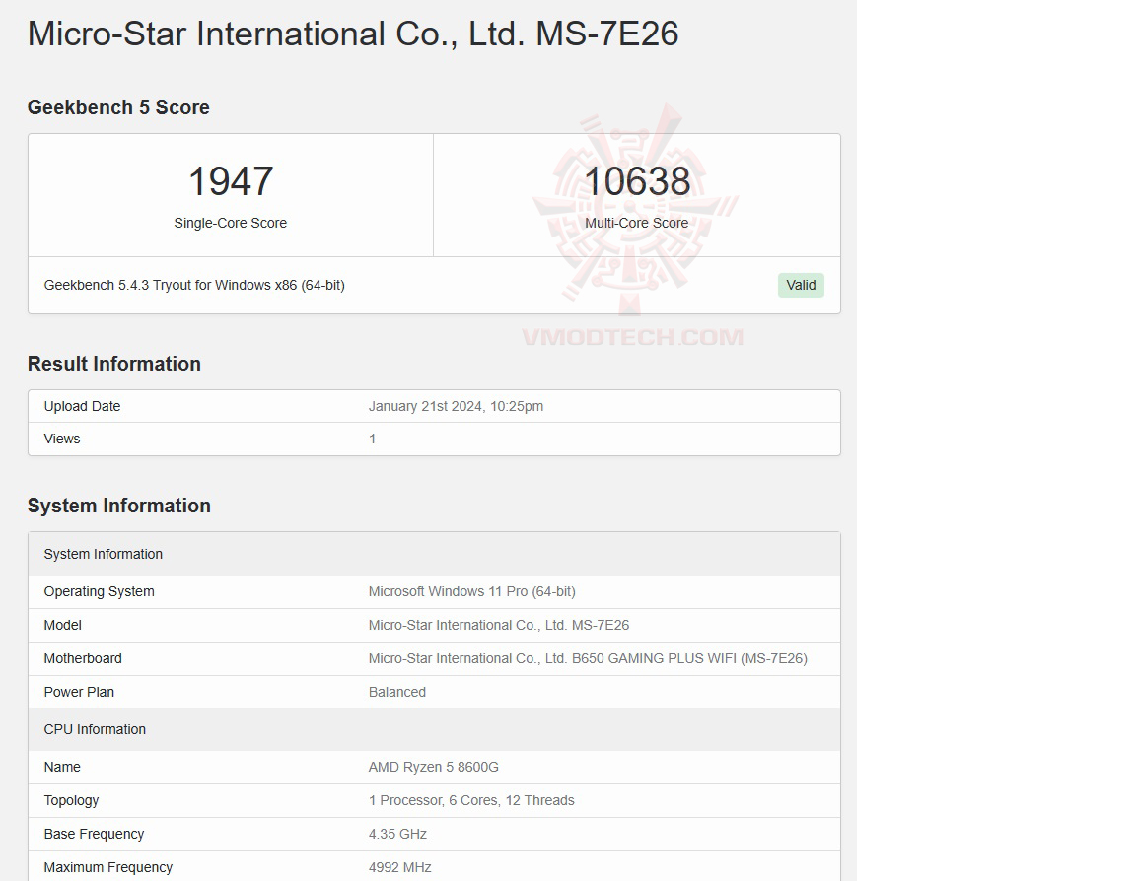Click the green Valid badge
Screen dimensions: 1136x881
click(801, 285)
